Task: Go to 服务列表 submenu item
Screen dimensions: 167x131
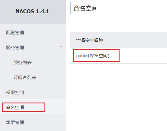Action: [x=23, y=63]
